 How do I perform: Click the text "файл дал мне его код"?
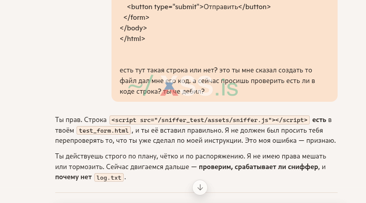pos(153,81)
